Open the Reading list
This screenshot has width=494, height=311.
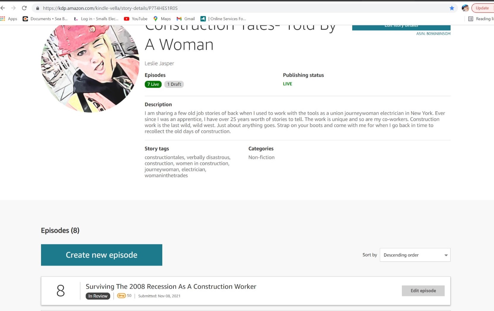(481, 19)
